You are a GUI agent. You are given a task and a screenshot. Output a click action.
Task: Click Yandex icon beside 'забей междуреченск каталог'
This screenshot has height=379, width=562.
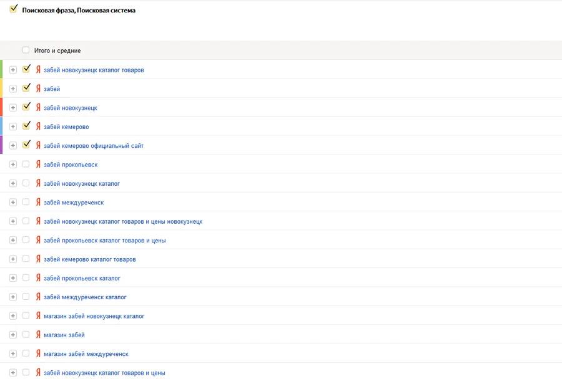(38, 297)
